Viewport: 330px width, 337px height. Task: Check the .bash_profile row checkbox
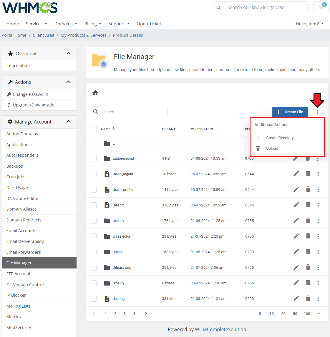94,190
